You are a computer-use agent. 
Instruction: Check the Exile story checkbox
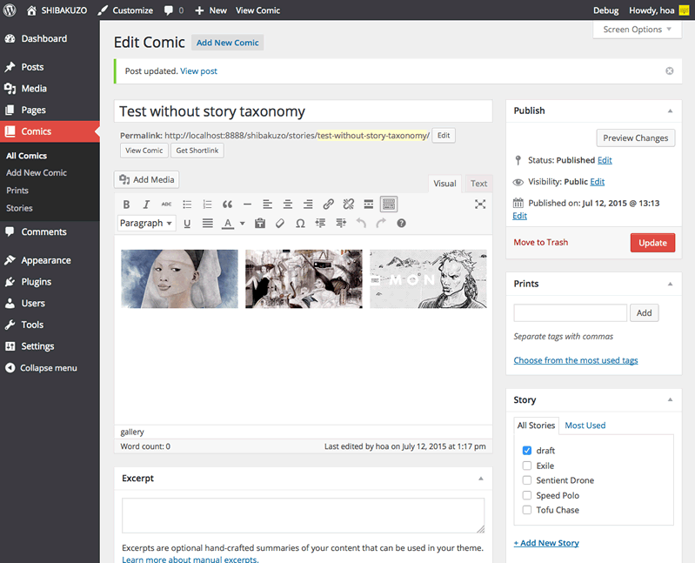point(526,466)
